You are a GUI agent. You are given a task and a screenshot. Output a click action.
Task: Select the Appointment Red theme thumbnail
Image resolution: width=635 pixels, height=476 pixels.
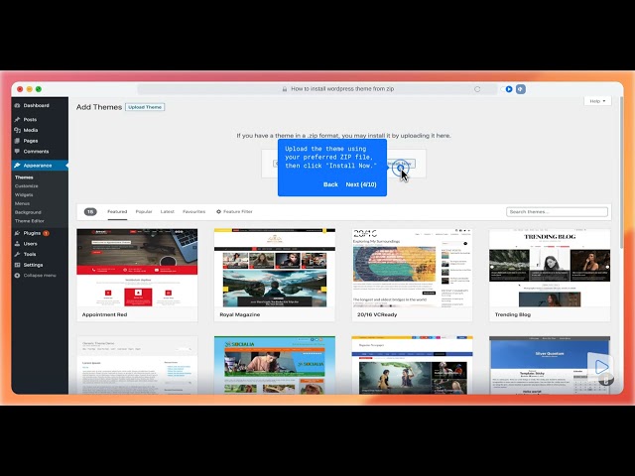[137, 268]
